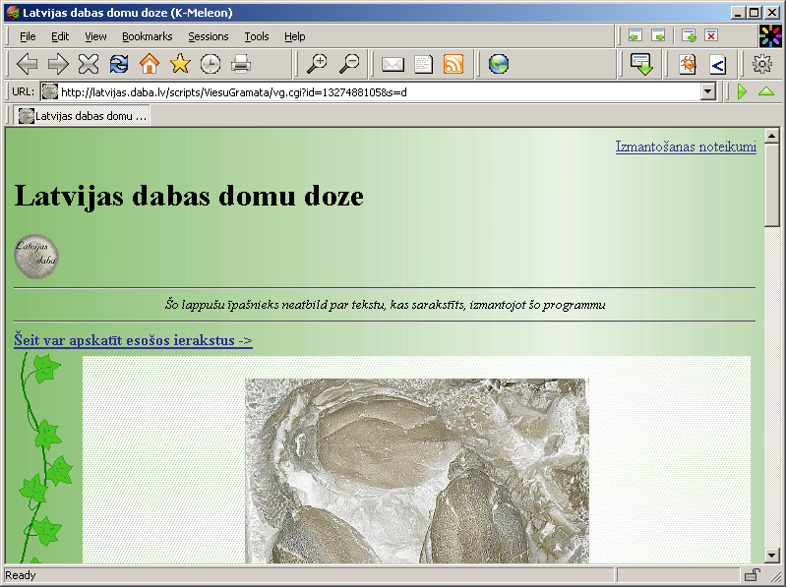Click the italic Šo lappušu īpašnieks disclaimer text
The image size is (786, 587).
point(385,305)
